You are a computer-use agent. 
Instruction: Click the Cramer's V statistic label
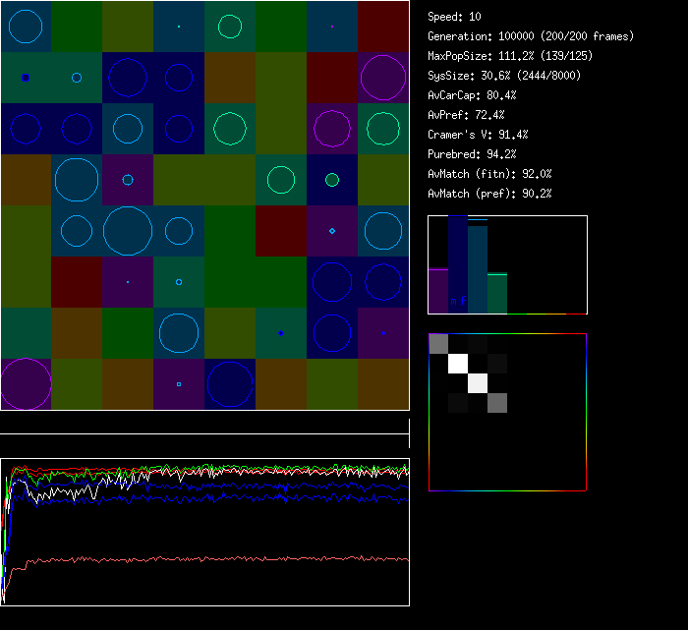click(478, 135)
